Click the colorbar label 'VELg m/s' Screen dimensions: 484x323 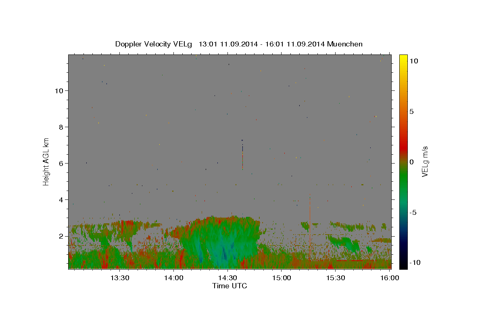click(425, 161)
